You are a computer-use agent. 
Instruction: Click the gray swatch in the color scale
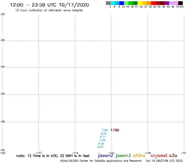click(x=108, y=3)
